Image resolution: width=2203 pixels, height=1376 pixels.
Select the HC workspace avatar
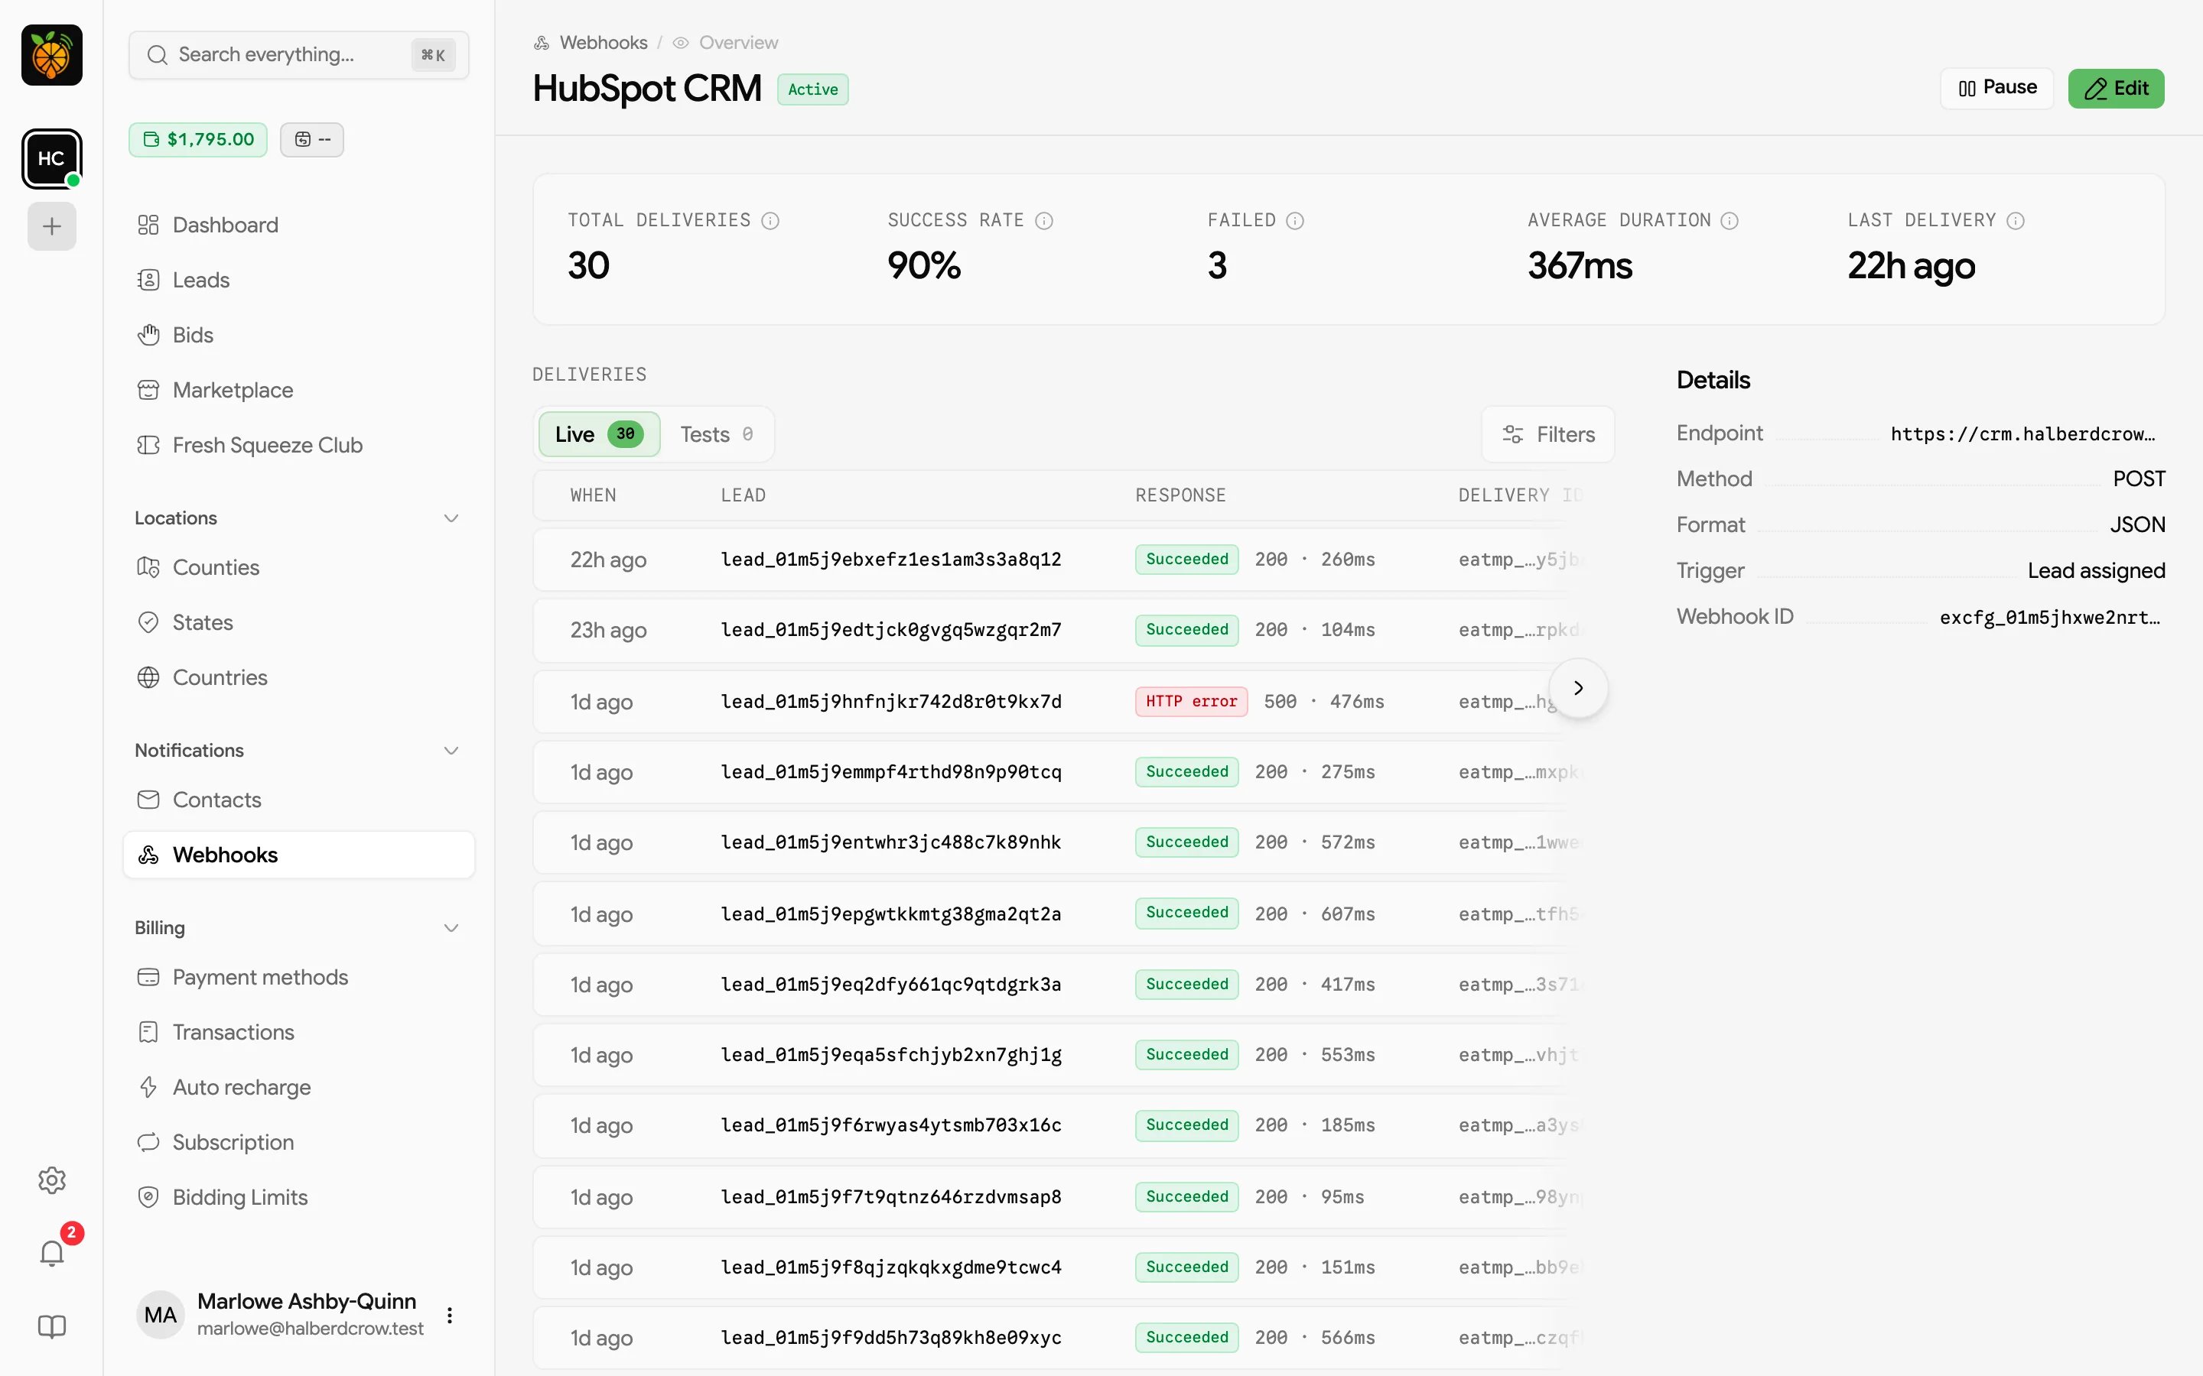pos(52,158)
